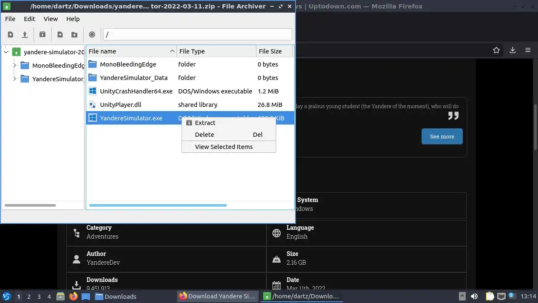Click the Open archive upload-arrow icon
Image resolution: width=538 pixels, height=303 pixels.
pos(25,35)
